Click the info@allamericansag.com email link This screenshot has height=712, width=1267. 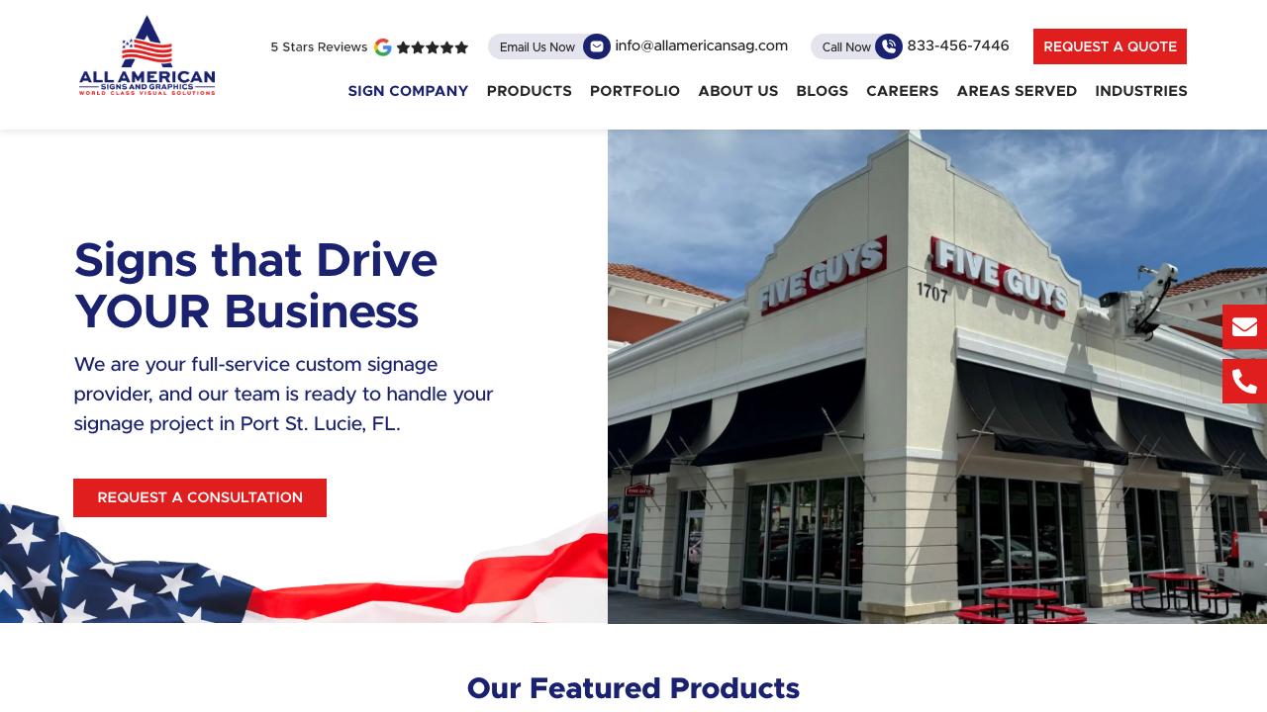(702, 45)
